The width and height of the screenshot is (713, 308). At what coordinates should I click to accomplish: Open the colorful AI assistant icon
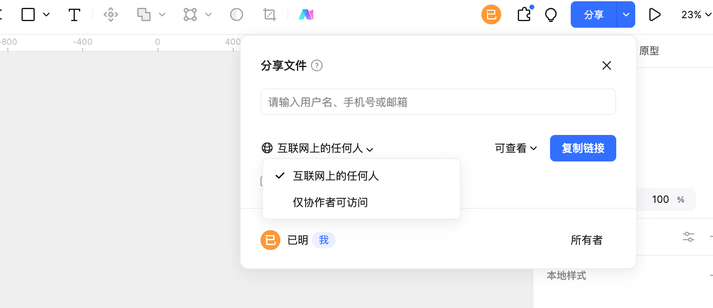click(306, 15)
